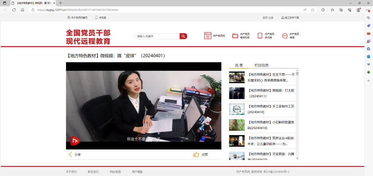The width and height of the screenshot is (373, 176).
Task: Open the 手机报 phone icon
Action: pos(260,36)
